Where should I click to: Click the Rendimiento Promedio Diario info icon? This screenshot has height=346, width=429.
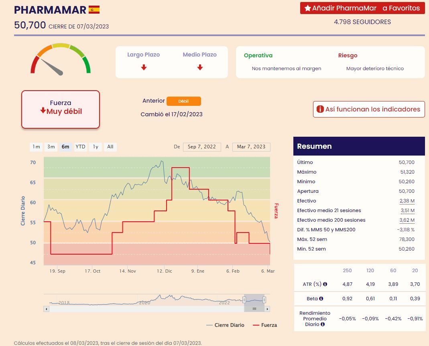pos(323,324)
